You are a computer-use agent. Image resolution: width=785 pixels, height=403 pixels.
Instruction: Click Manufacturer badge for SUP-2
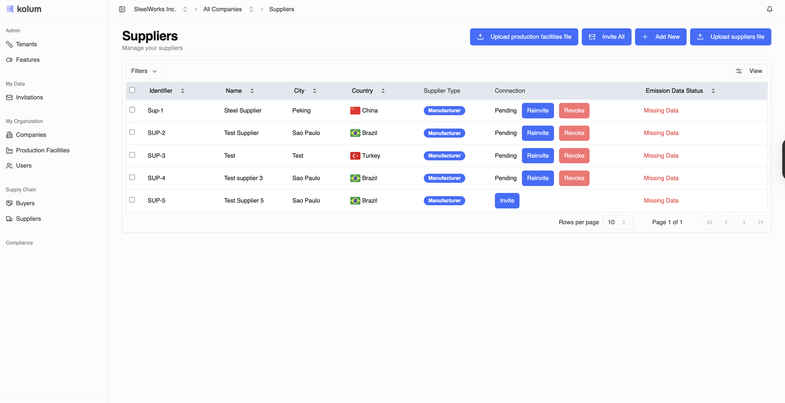[x=444, y=133]
